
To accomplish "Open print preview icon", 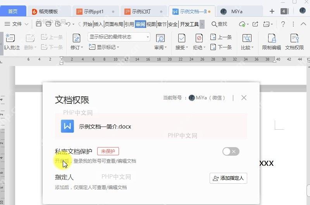I will point(58,24).
